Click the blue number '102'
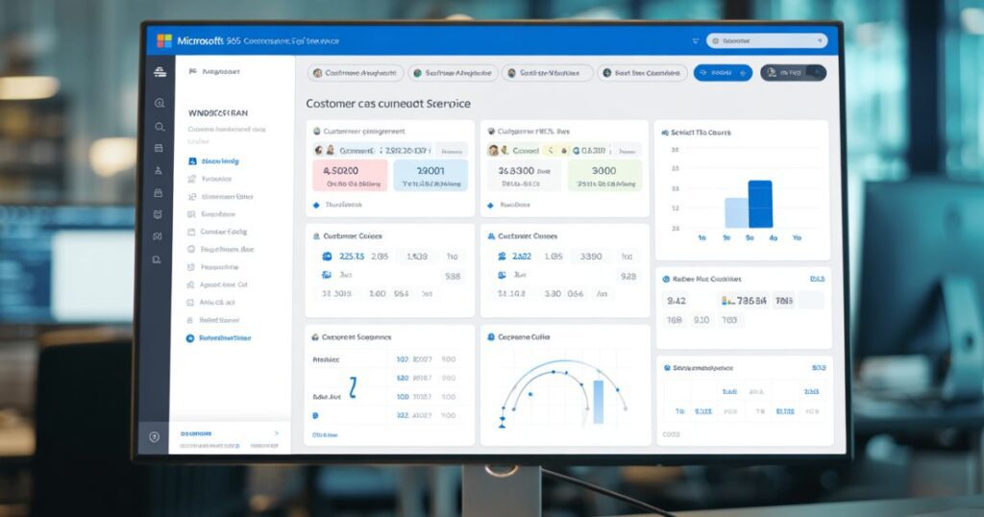 pos(403,359)
